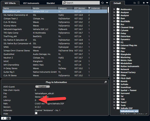Image resolution: width=150 pixels, height=121 pixels.
Task: Click the Cytomic folder icon
Action: click(x=118, y=30)
